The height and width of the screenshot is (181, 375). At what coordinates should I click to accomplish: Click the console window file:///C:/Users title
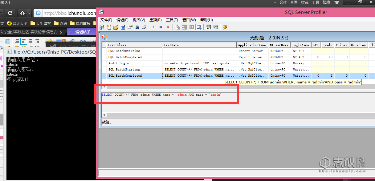pos(55,52)
